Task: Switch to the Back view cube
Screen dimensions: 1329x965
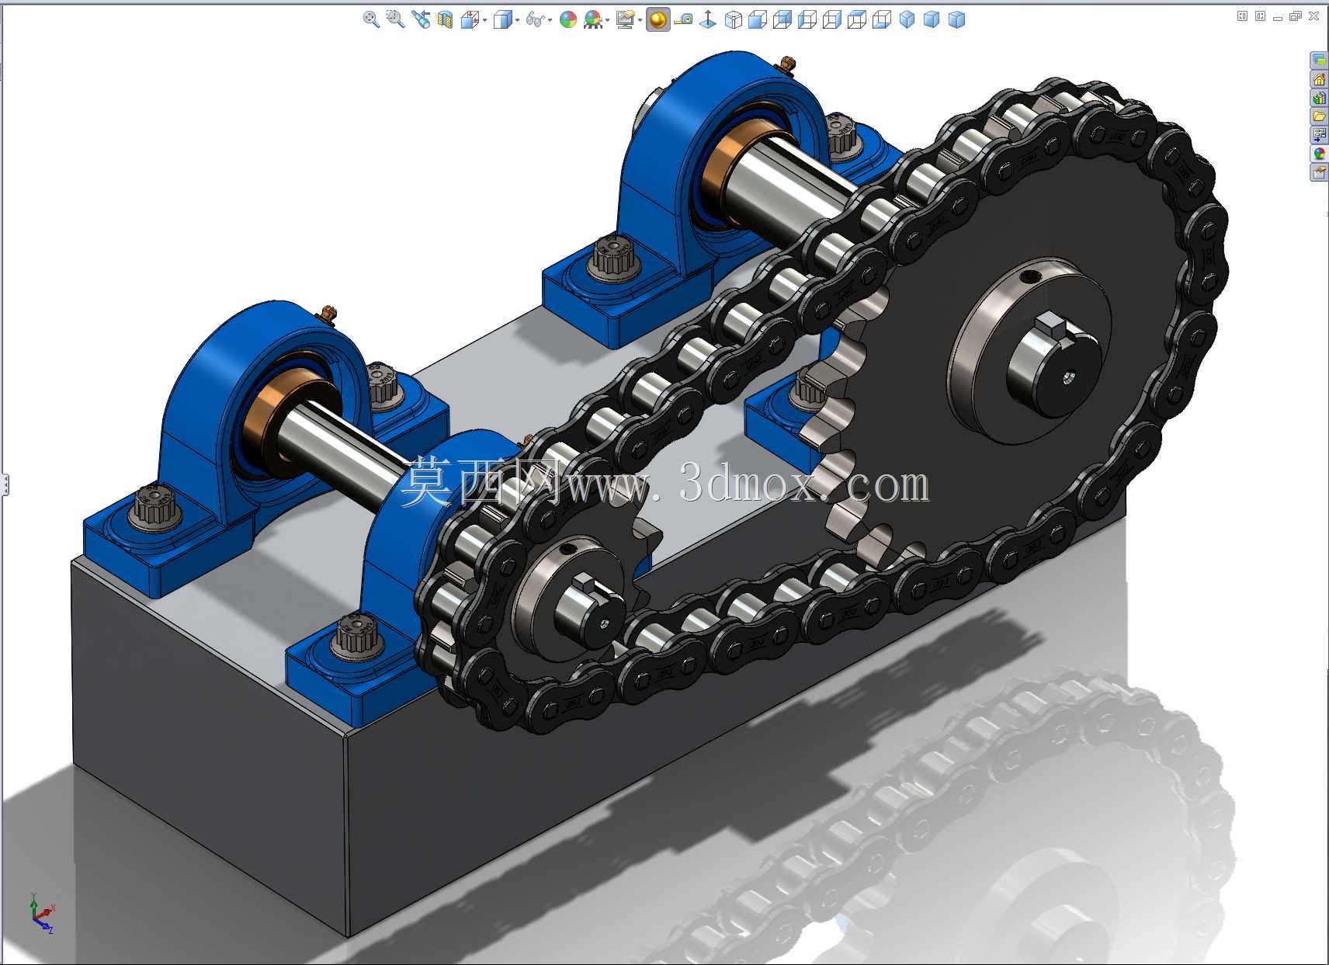Action: (x=782, y=19)
